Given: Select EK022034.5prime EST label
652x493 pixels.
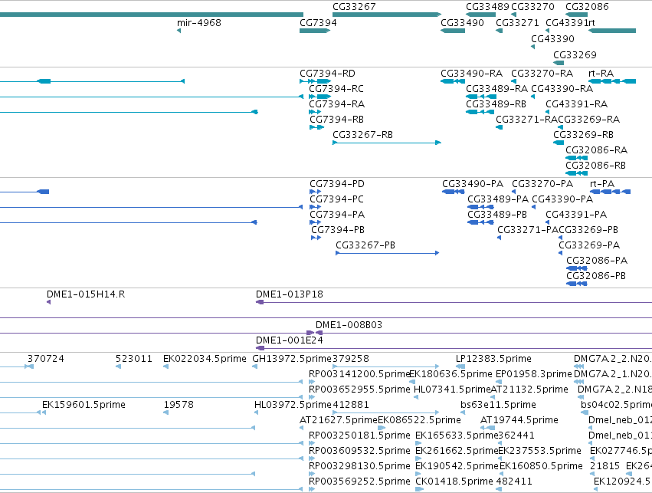Looking at the screenshot, I should coord(205,359).
